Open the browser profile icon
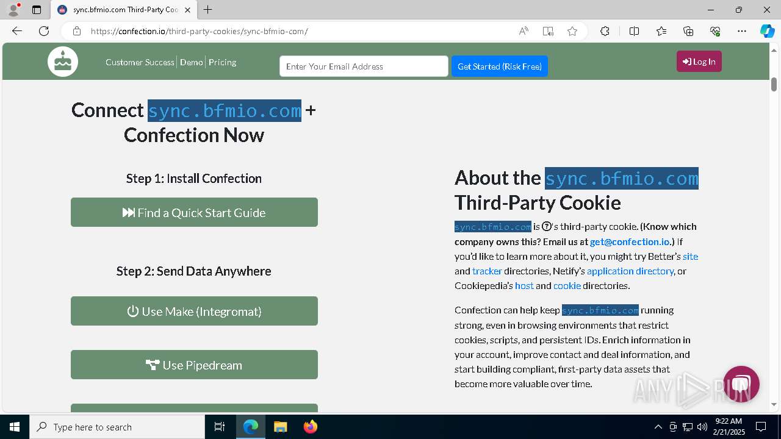Image resolution: width=781 pixels, height=439 pixels. click(13, 10)
